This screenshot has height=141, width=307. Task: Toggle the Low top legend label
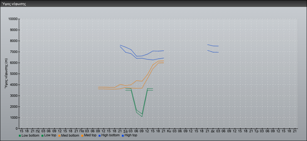click(x=50, y=135)
